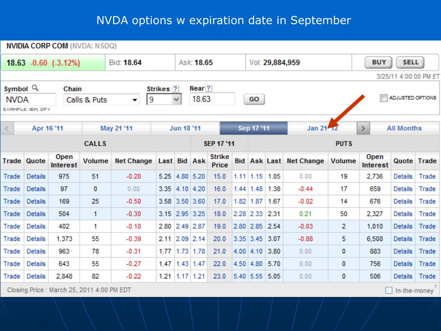Select the May 21 '11 expiration tab

116,128
